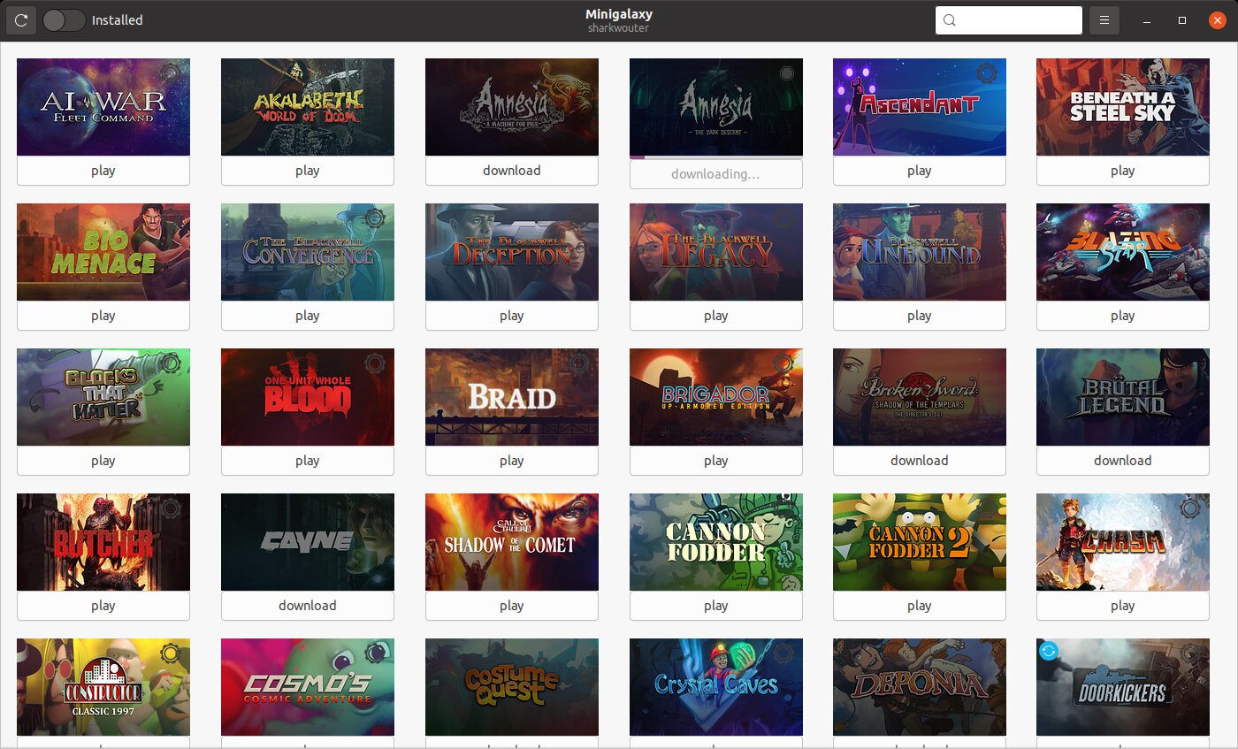Open gear menu on Ascendant tile
The image size is (1238, 749).
click(x=987, y=73)
